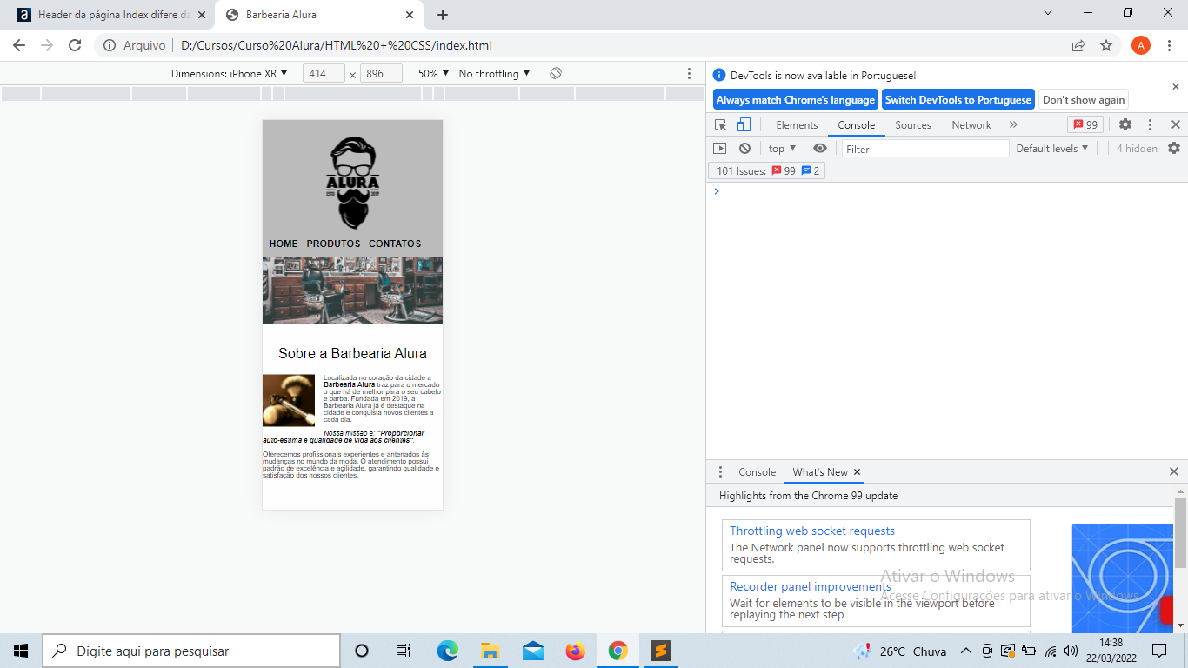
Task: Click the Barbearia Alura logo image
Action: pos(353,183)
